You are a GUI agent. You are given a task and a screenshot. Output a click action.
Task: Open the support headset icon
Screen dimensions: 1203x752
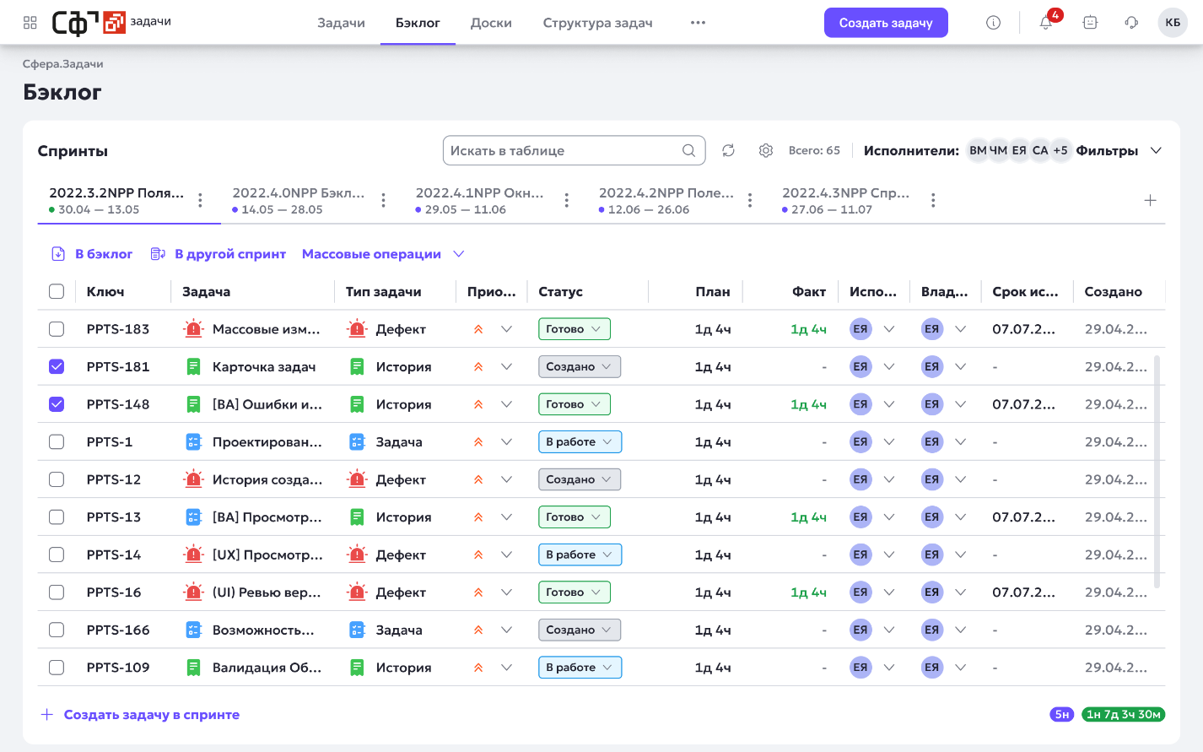[1131, 23]
